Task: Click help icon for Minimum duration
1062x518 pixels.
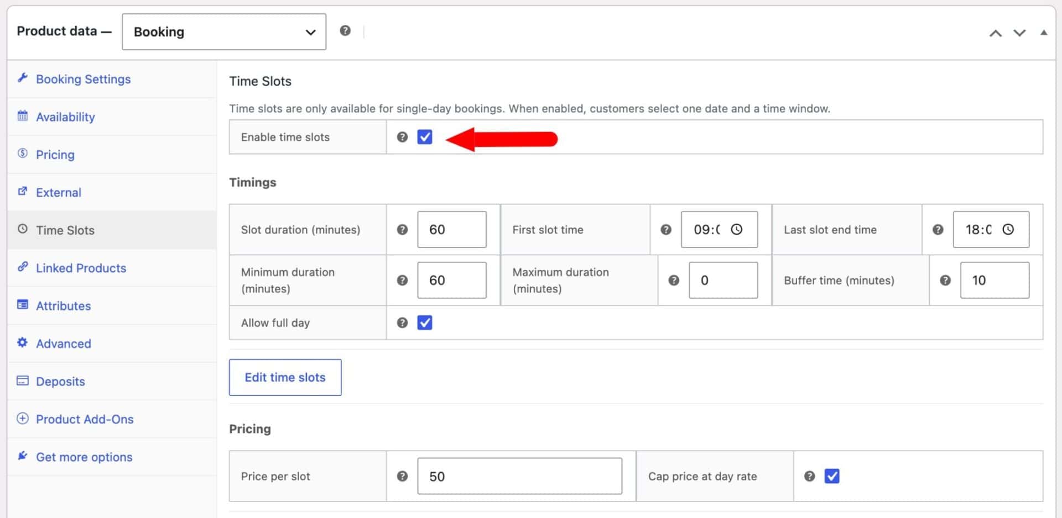Action: coord(402,281)
